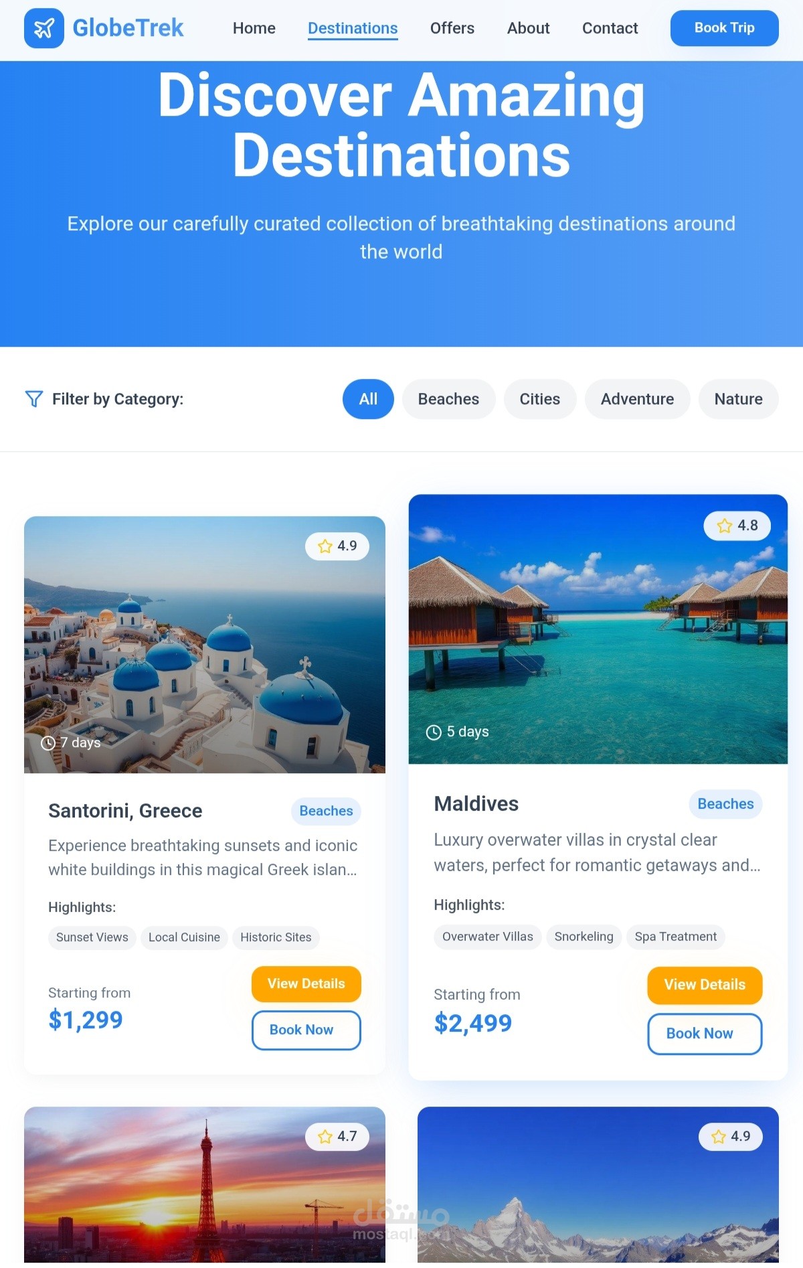Image resolution: width=803 pixels, height=1268 pixels.
Task: Click the Book Trip button
Action: [x=724, y=28]
